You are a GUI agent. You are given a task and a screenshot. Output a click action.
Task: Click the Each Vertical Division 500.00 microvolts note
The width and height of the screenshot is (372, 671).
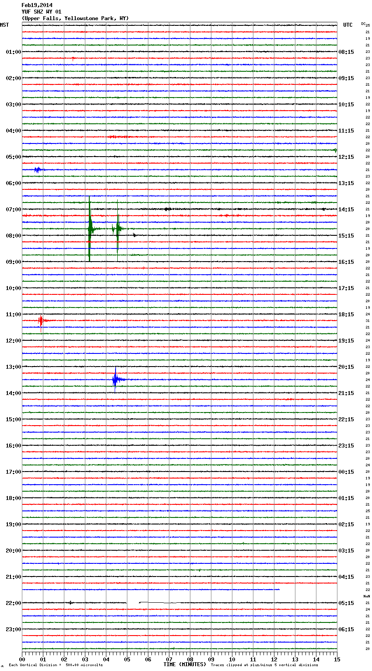pyautogui.click(x=56, y=665)
